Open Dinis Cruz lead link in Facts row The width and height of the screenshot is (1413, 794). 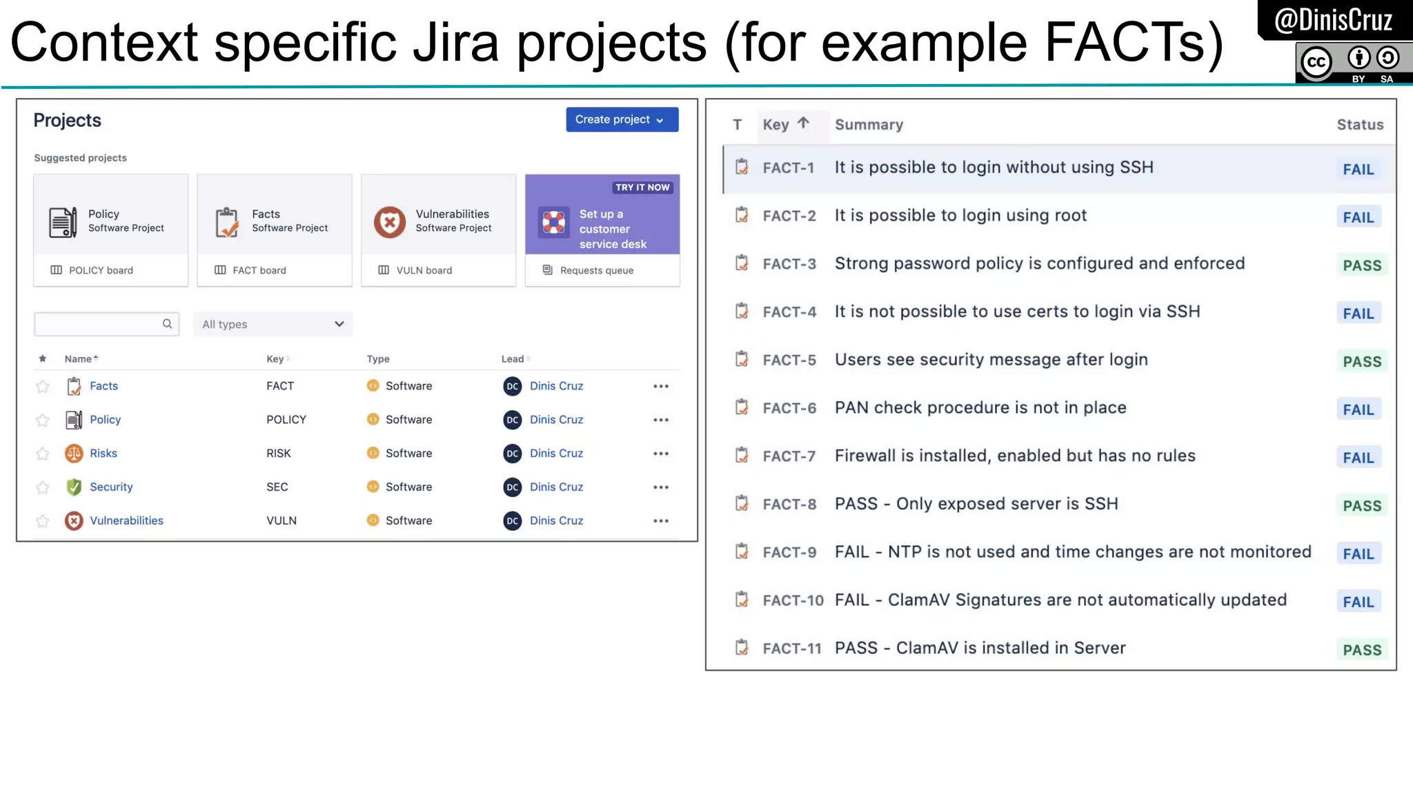556,386
